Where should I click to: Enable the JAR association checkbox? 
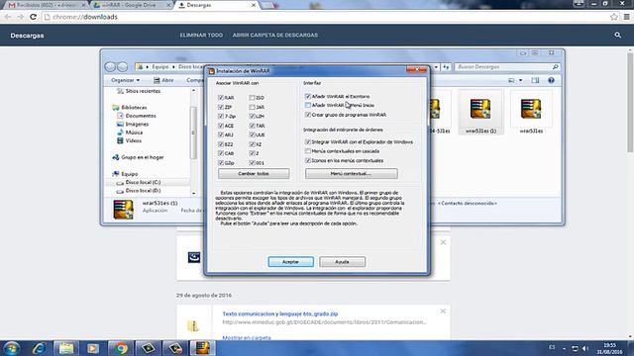pos(252,107)
